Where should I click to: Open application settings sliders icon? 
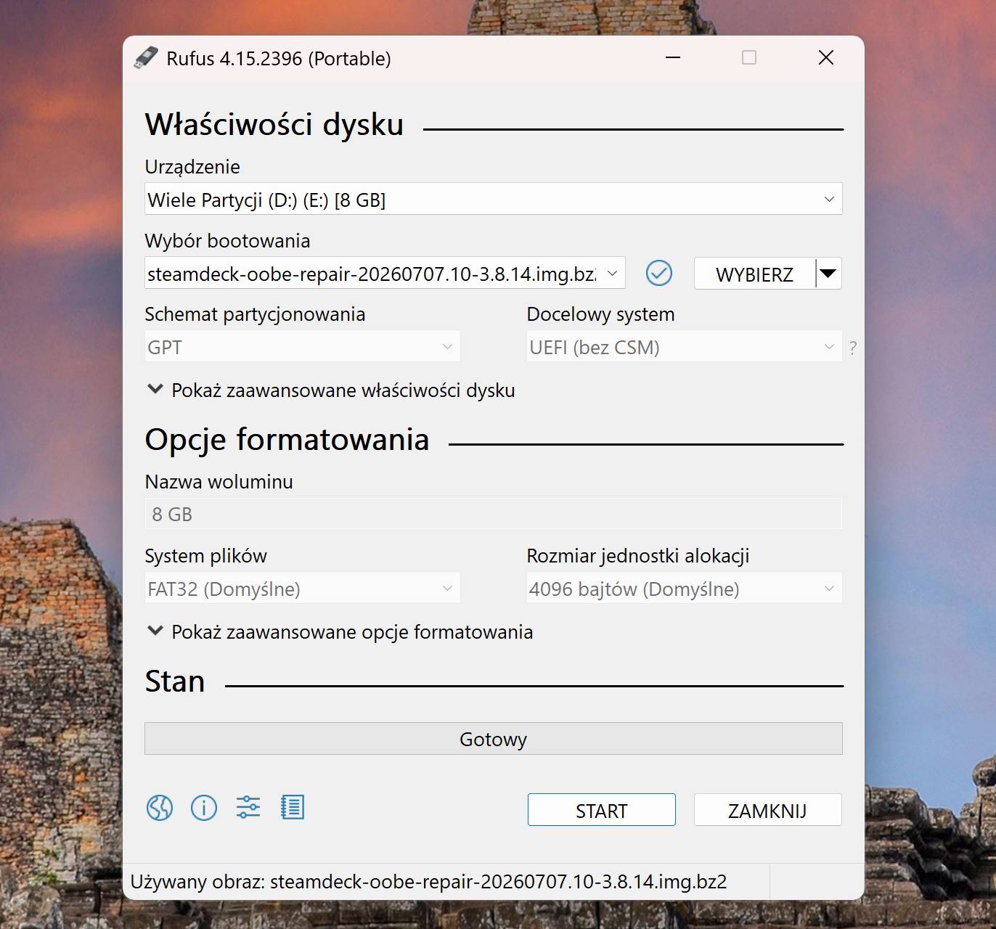[x=248, y=807]
